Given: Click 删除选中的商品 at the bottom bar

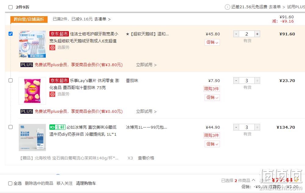Looking at the screenshot, I should pos(39,183).
